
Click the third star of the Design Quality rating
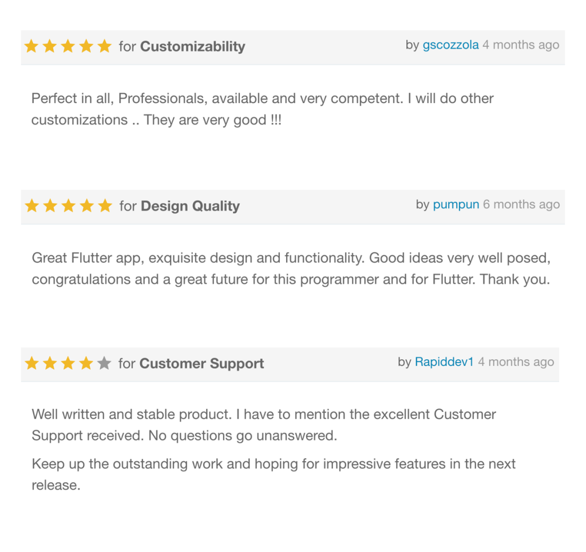click(68, 206)
